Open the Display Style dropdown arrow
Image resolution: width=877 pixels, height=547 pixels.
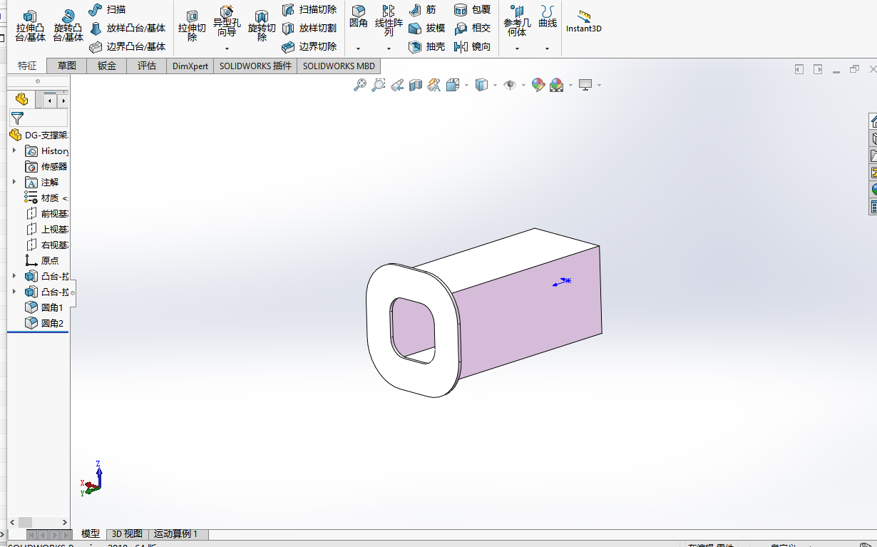click(x=493, y=84)
